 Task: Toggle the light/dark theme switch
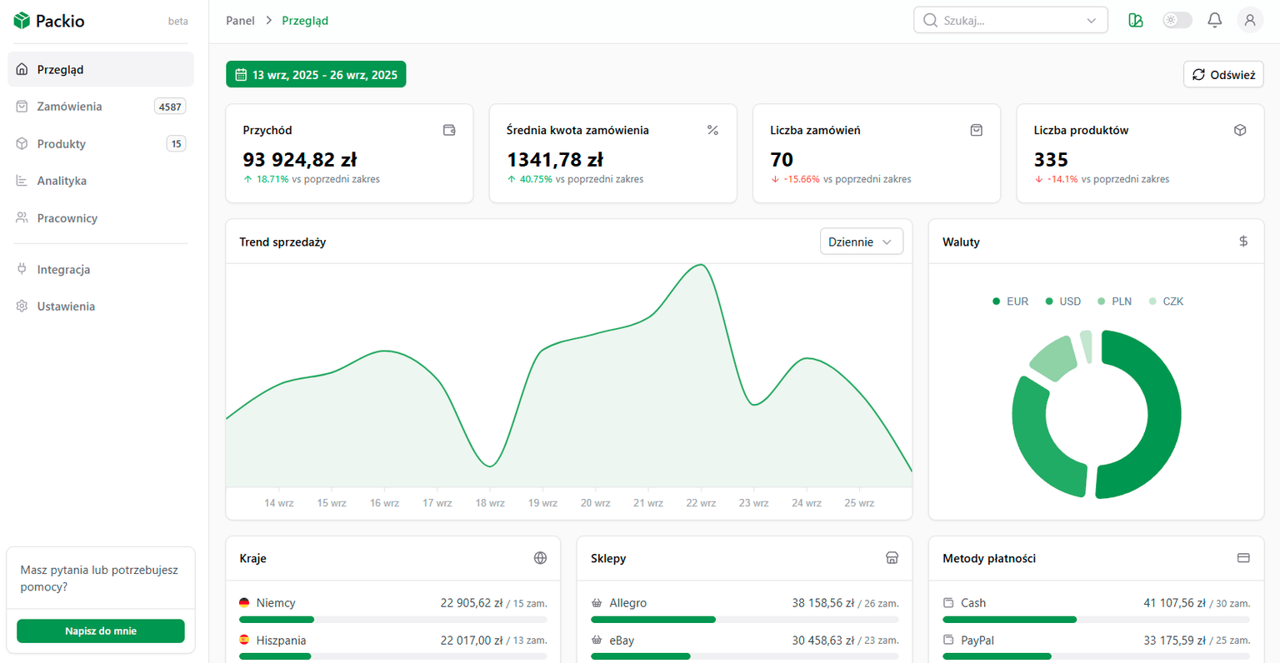tap(1177, 21)
